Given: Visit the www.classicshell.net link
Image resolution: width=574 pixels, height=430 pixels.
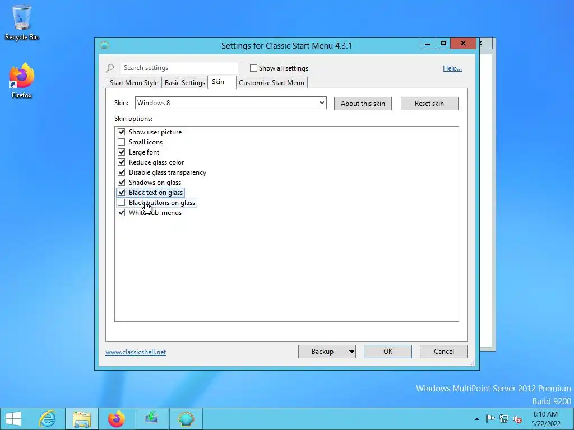Looking at the screenshot, I should [x=136, y=352].
